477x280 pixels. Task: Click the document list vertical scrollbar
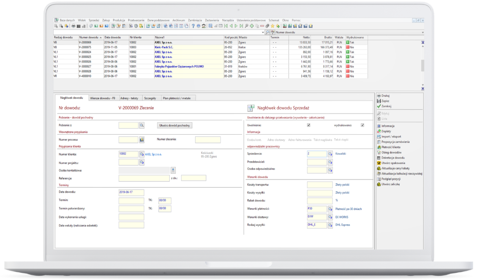(422, 65)
